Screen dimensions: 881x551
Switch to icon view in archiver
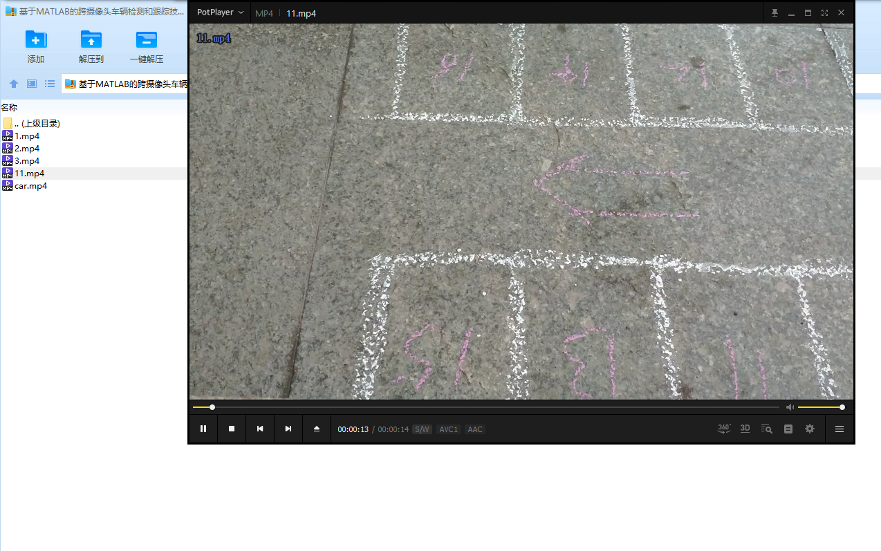[x=32, y=84]
